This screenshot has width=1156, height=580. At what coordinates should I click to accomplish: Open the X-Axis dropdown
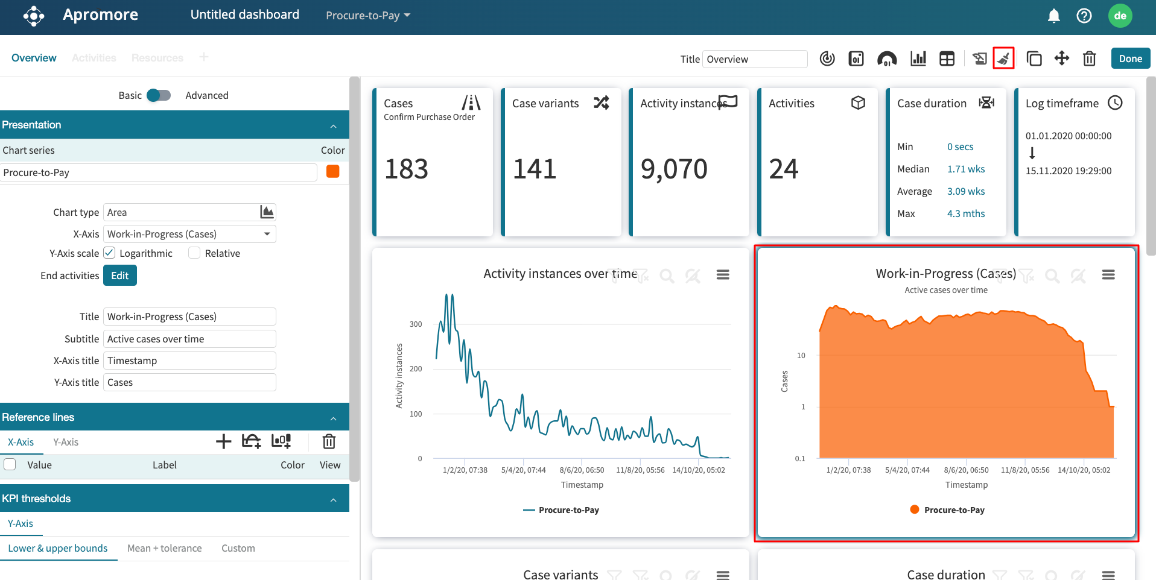point(189,234)
